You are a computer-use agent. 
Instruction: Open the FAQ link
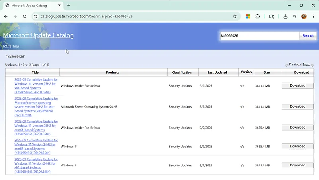(x=6, y=46)
